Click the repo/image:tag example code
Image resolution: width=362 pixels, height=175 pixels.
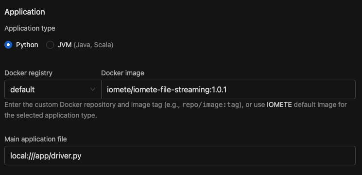click(210, 105)
